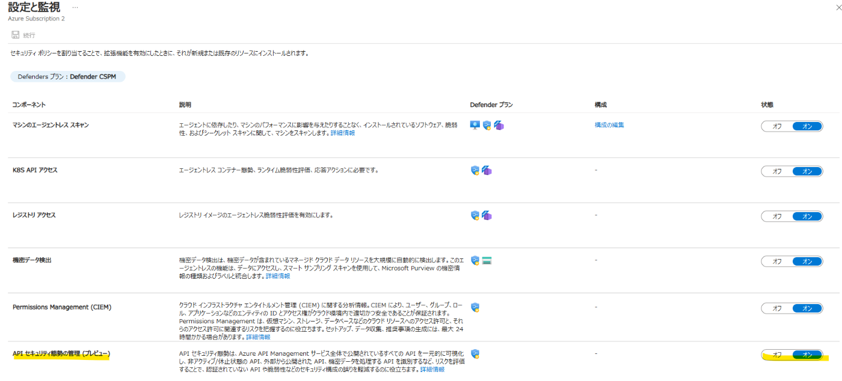Click the Defender CSPM shield icon in レジストリ アクセス row
Screen dimensions: 842x381
tap(475, 215)
